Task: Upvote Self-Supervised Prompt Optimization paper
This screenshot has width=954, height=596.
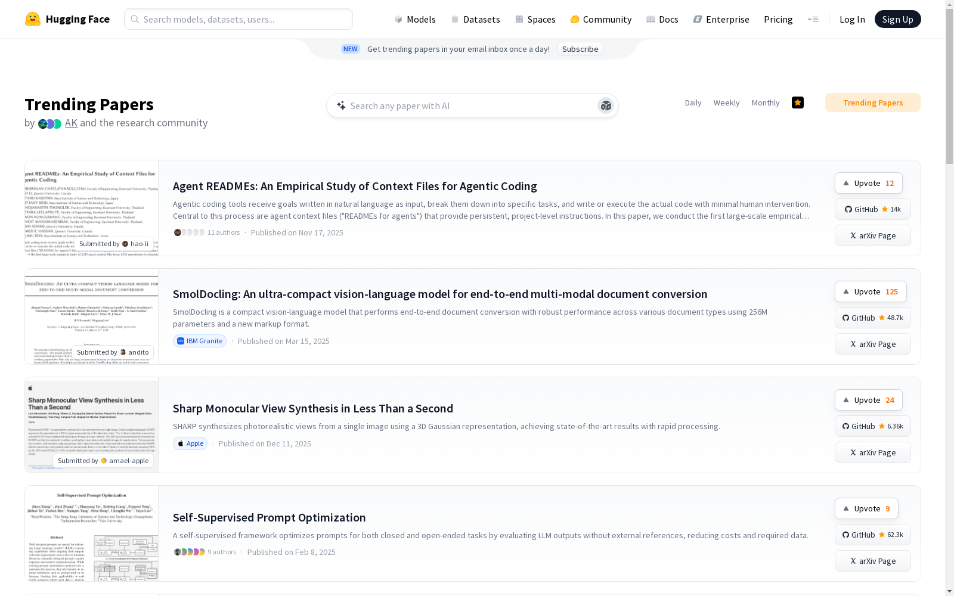Action: (x=866, y=508)
